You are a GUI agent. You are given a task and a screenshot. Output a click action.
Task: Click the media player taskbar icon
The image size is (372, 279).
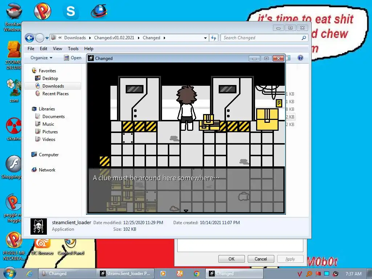point(163,274)
